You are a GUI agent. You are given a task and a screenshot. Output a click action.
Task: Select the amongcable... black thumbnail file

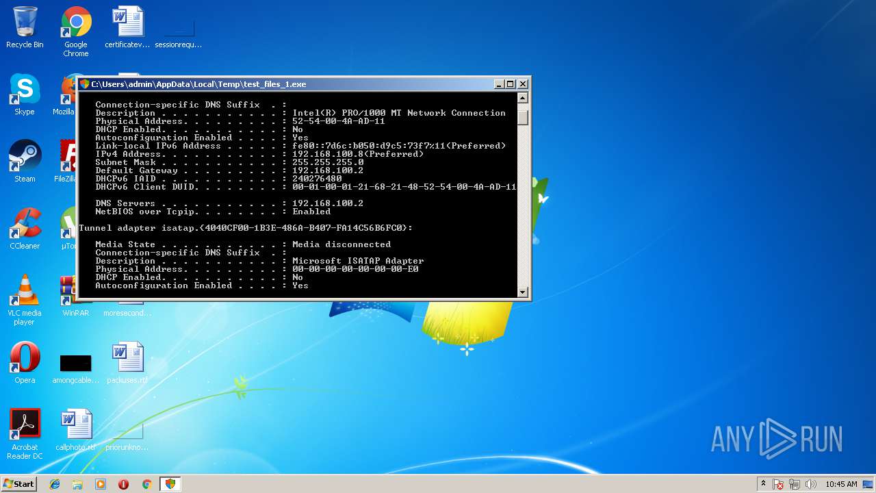(76, 368)
